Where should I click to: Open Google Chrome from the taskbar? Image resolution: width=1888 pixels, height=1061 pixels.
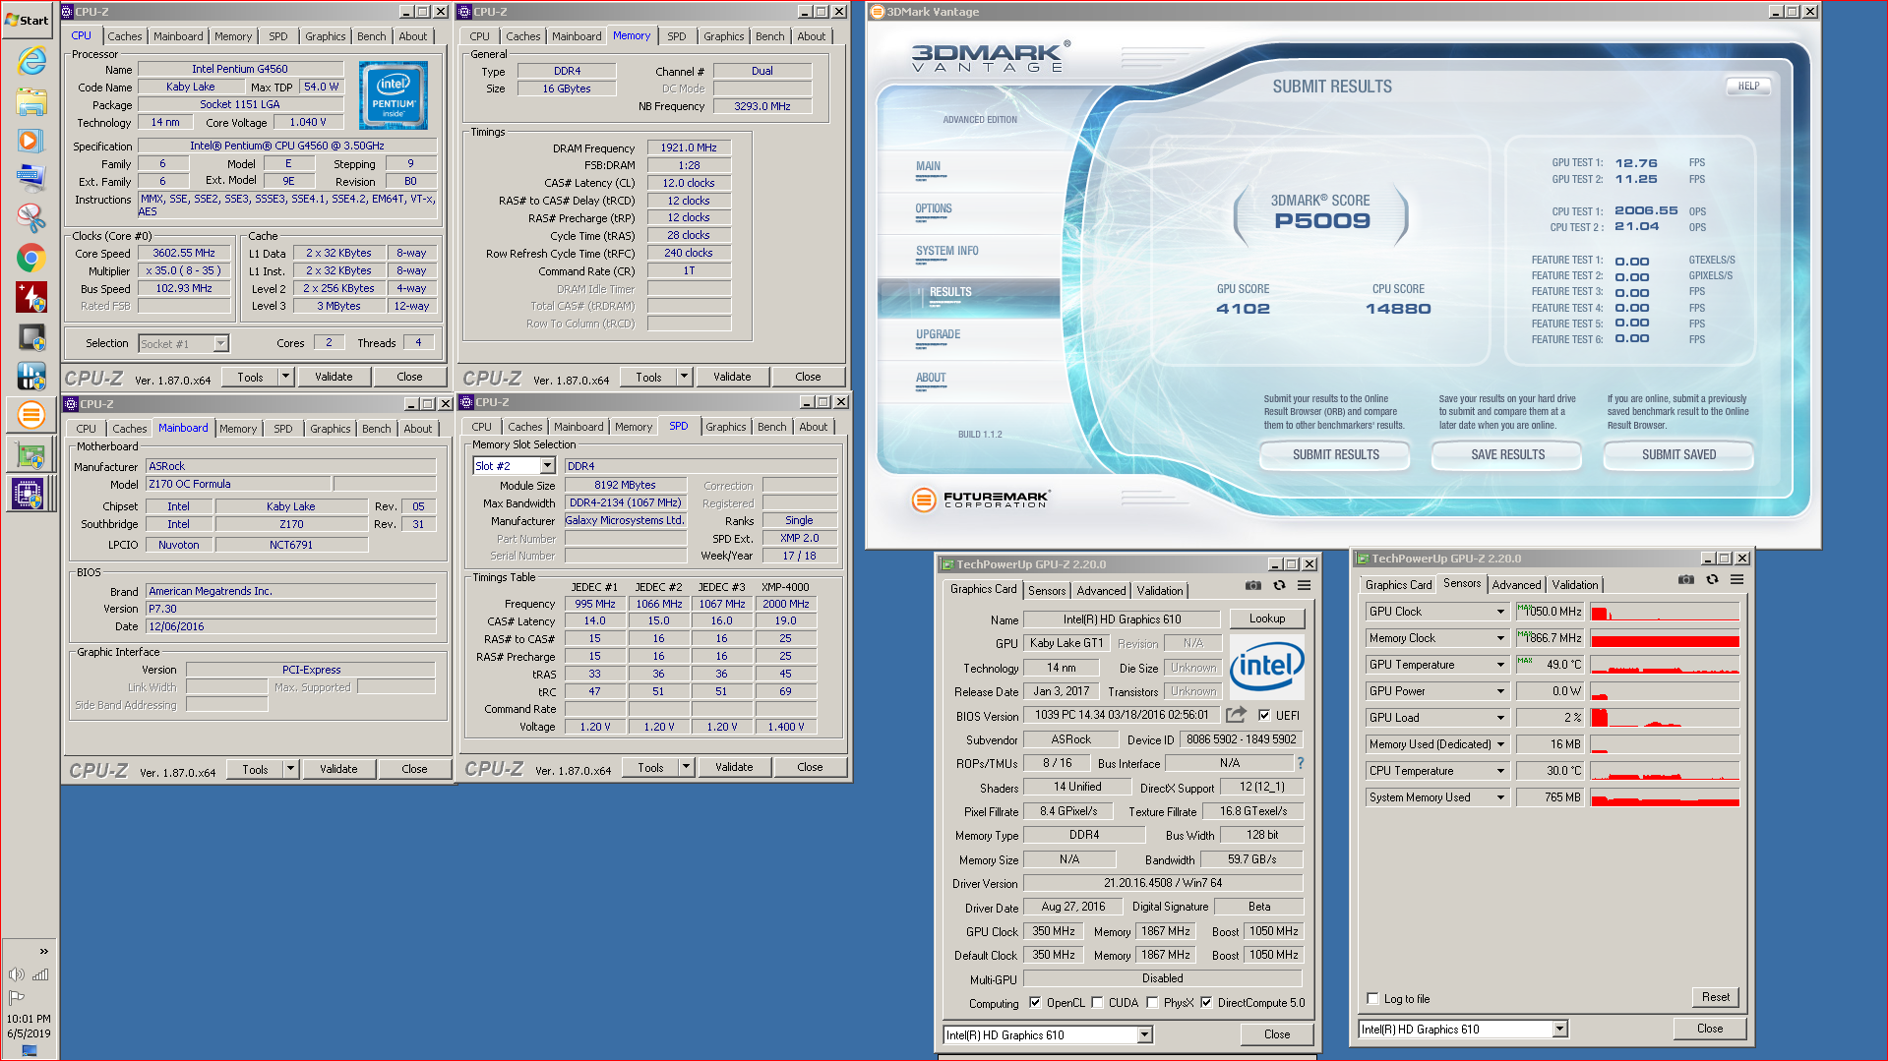pos(30,258)
